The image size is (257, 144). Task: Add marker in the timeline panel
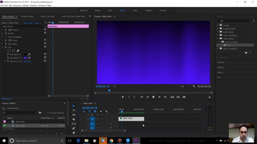(x=101, y=111)
